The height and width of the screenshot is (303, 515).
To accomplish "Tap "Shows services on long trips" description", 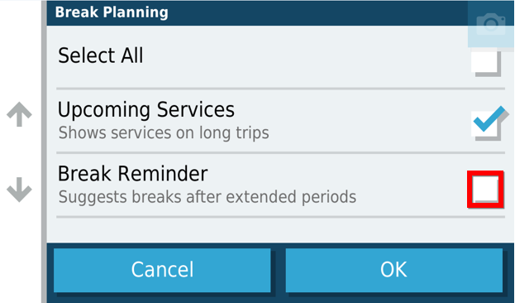I will (164, 133).
